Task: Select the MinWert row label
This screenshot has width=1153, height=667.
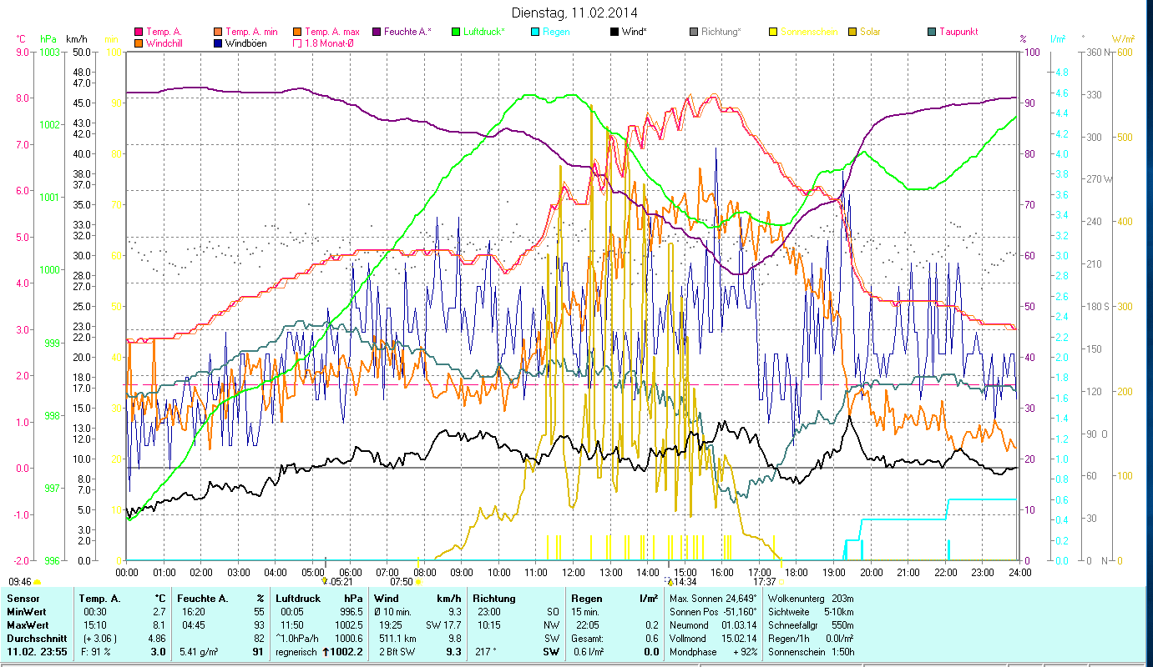Action: [x=28, y=612]
